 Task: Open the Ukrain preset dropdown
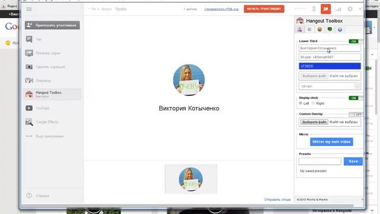(330, 86)
